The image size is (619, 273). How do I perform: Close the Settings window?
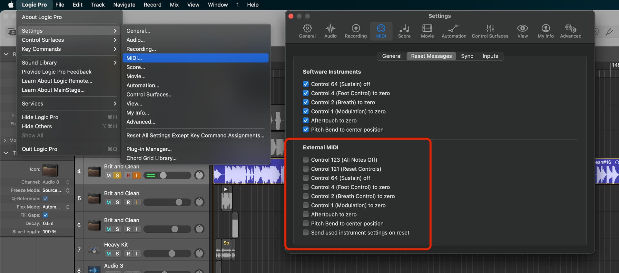pos(291,16)
